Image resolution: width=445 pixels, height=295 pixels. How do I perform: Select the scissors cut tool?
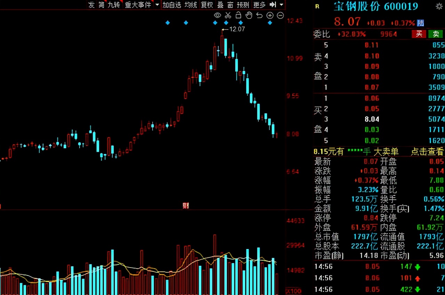(228, 15)
